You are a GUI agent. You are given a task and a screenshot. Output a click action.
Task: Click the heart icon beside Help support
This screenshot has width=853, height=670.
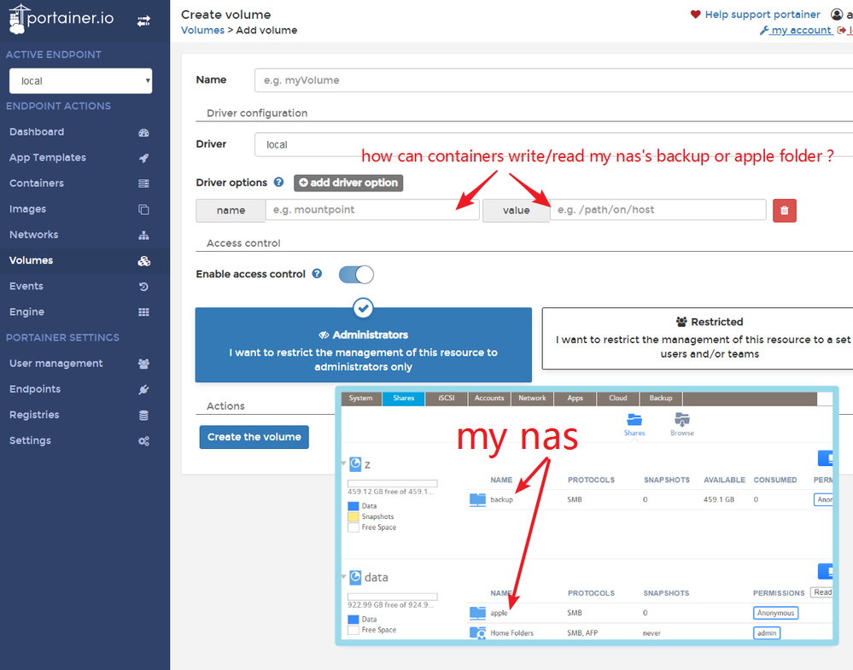(695, 15)
